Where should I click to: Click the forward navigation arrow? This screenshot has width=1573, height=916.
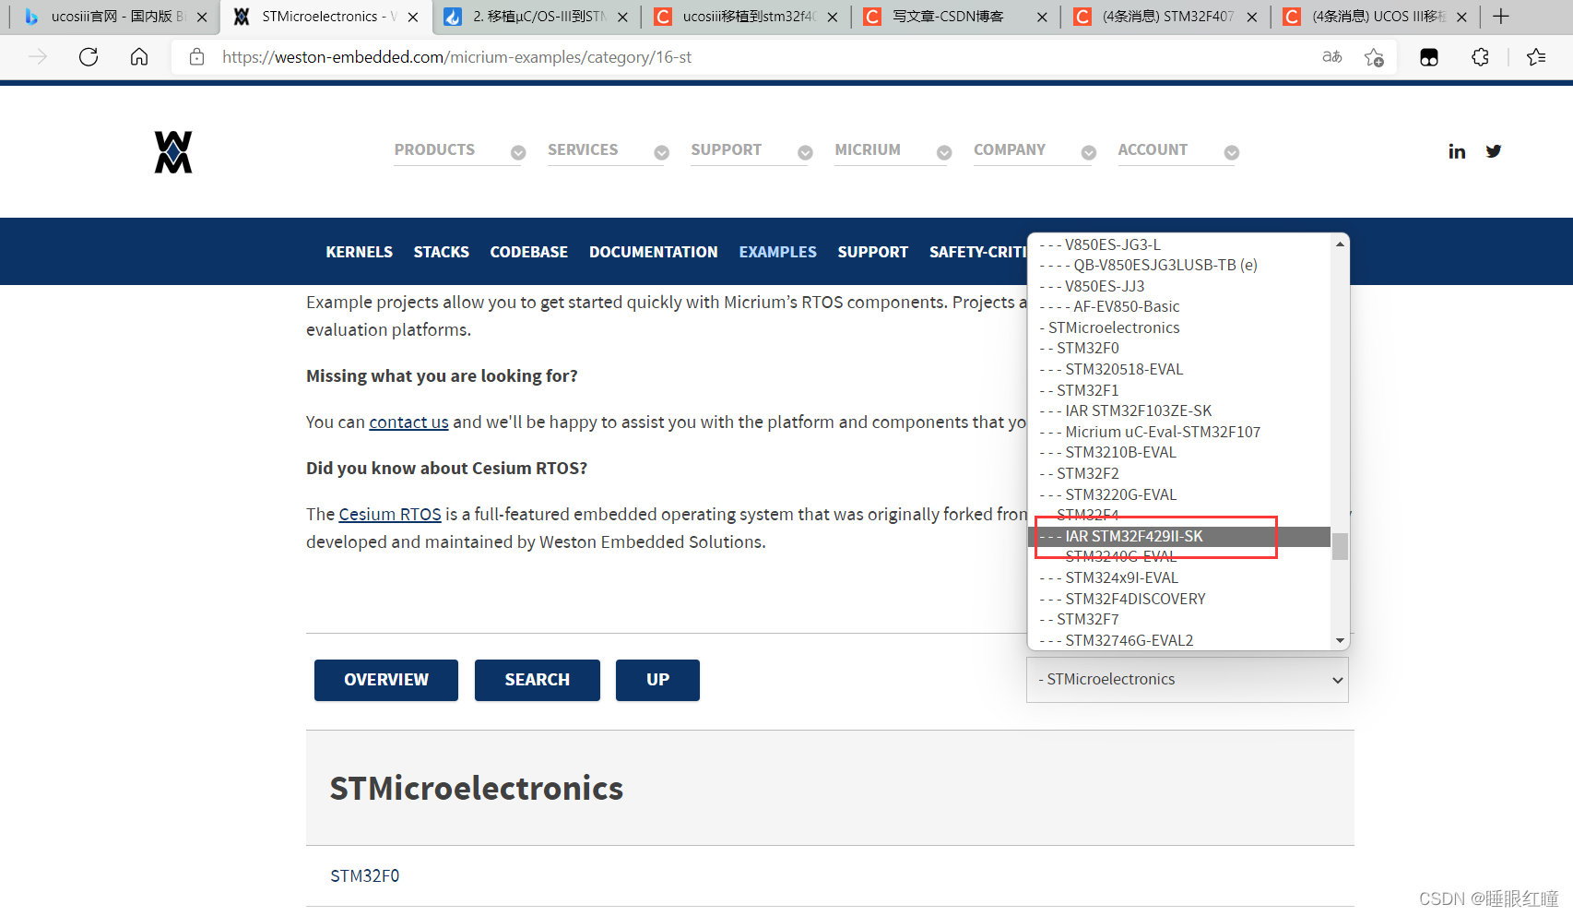pyautogui.click(x=38, y=57)
